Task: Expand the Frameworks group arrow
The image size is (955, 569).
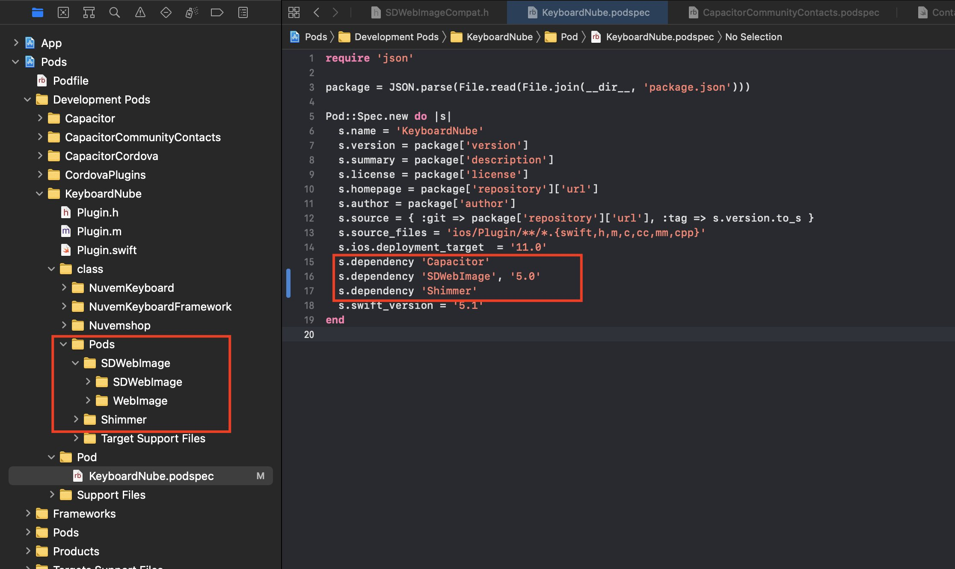Action: 28,513
